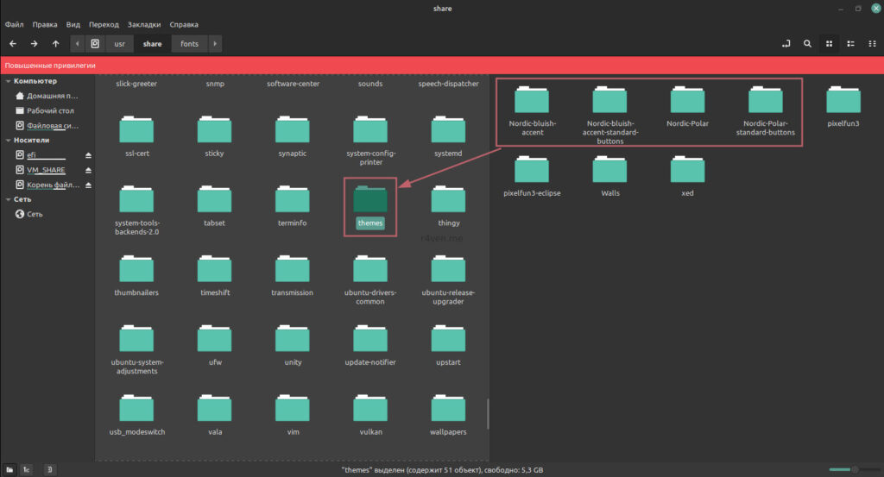Click the back navigation arrow
Screen dimensions: 884x477
13,43
